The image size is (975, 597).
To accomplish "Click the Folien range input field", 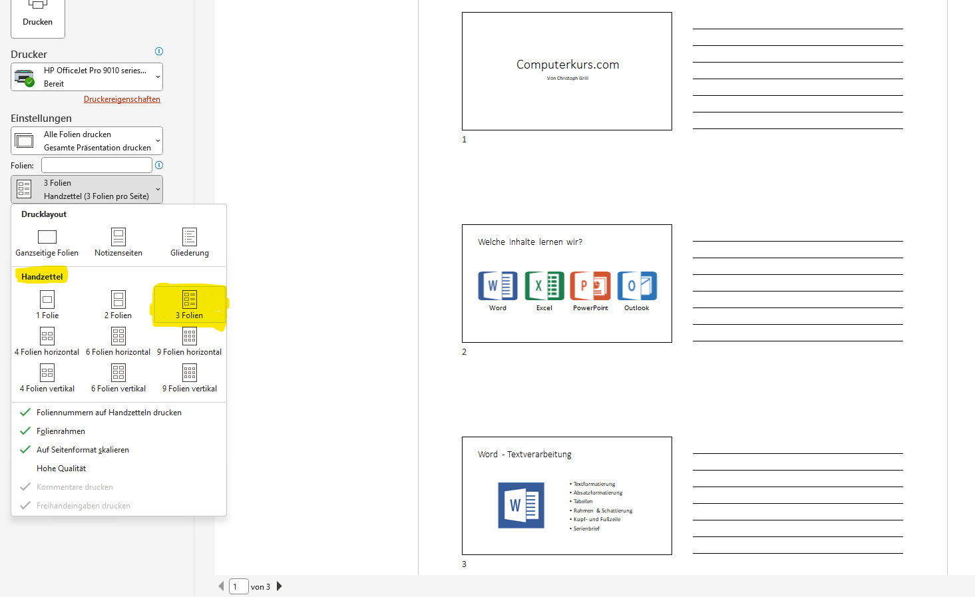I will (x=96, y=164).
